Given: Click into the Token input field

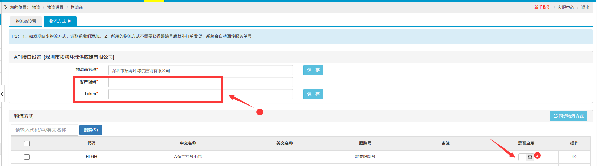Looking at the screenshot, I should [200, 94].
